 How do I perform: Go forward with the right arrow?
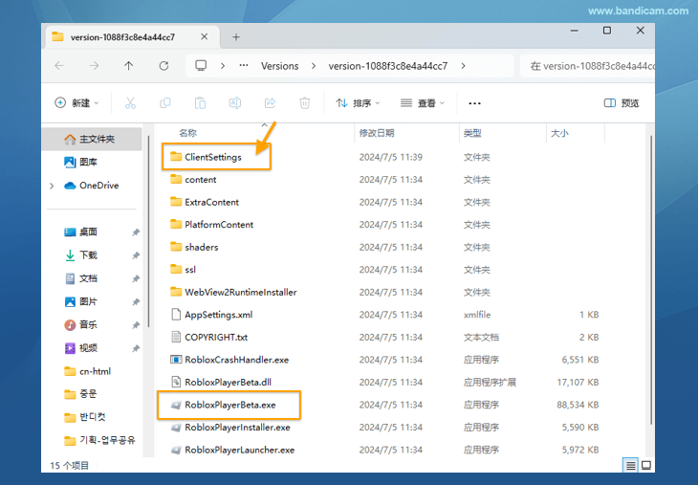(x=94, y=66)
